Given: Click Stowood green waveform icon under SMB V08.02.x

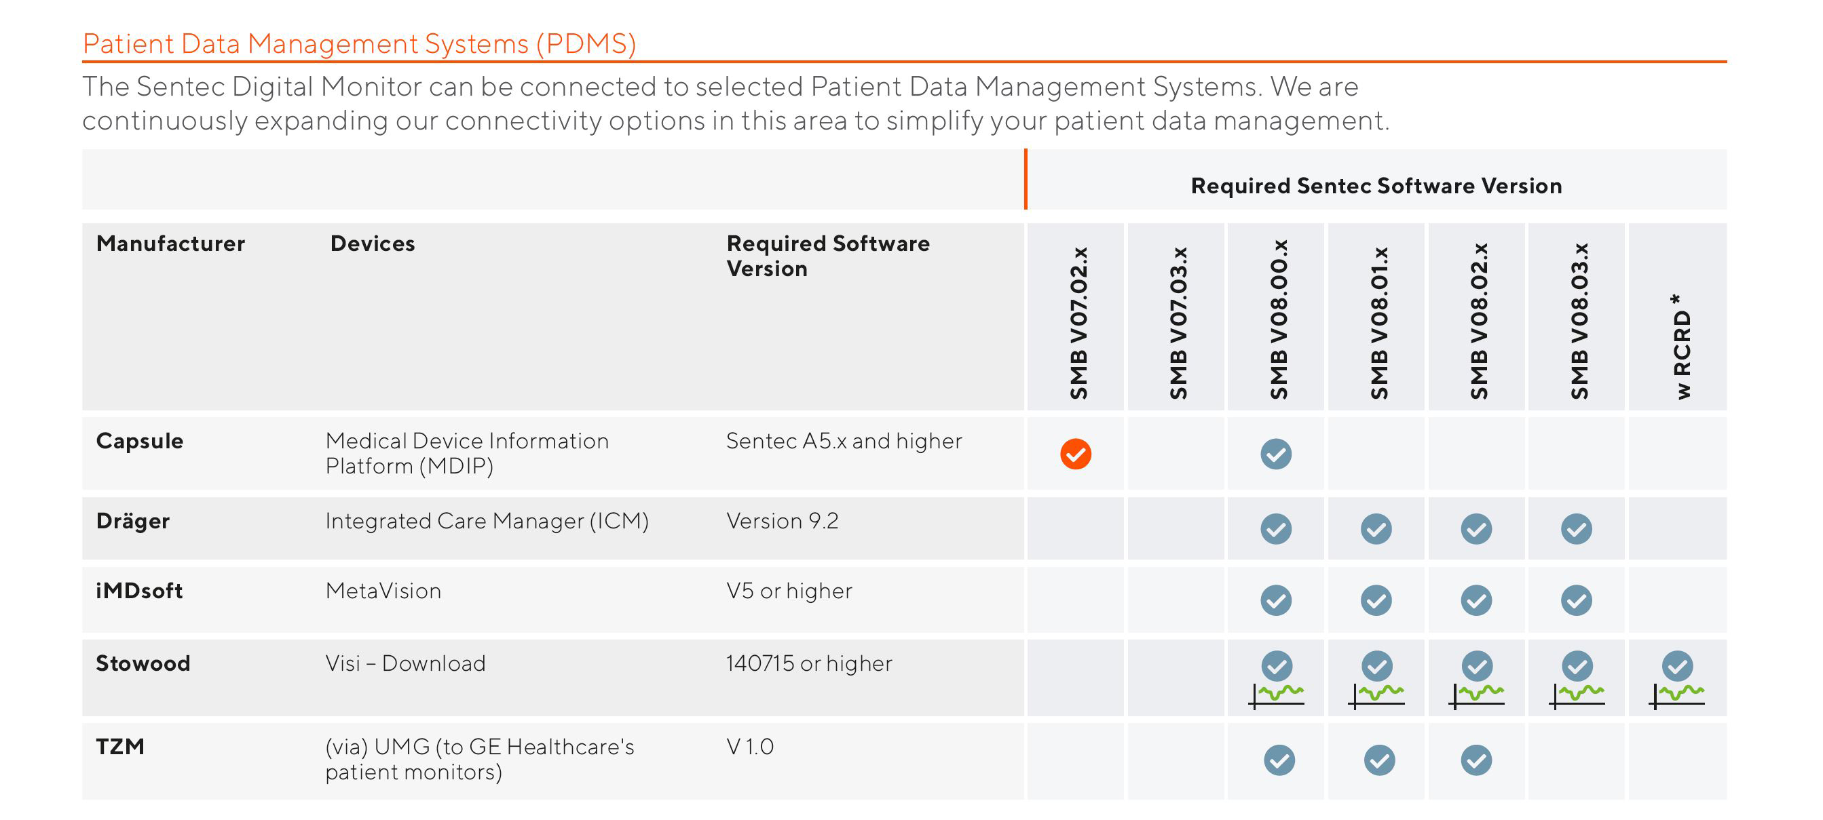Looking at the screenshot, I should point(1477,696).
